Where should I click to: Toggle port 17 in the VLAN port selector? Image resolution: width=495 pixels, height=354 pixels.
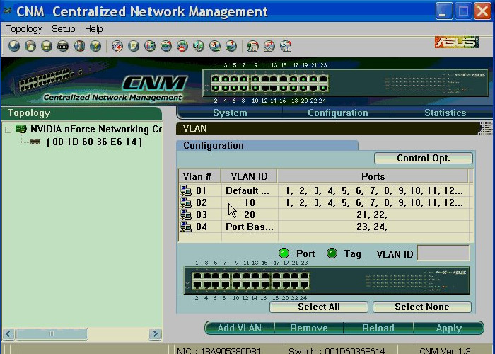pyautogui.click(x=276, y=276)
